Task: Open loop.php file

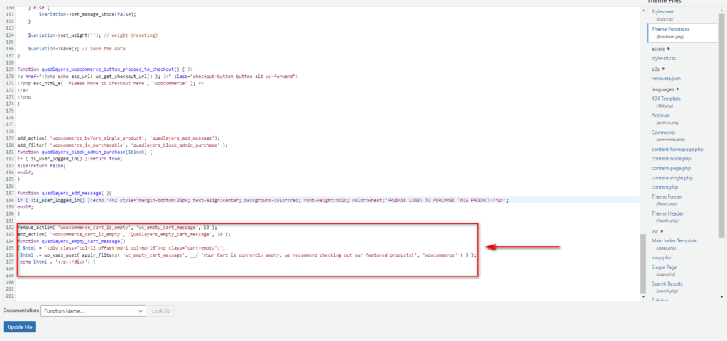Action: pyautogui.click(x=662, y=257)
